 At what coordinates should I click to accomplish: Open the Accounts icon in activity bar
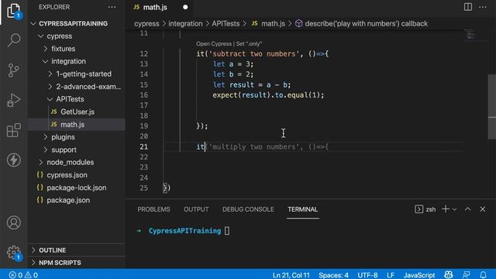[x=14, y=222]
